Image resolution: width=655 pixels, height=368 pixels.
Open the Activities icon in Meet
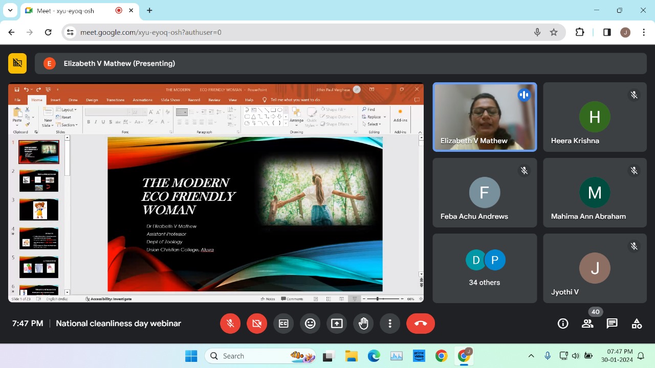click(x=637, y=324)
